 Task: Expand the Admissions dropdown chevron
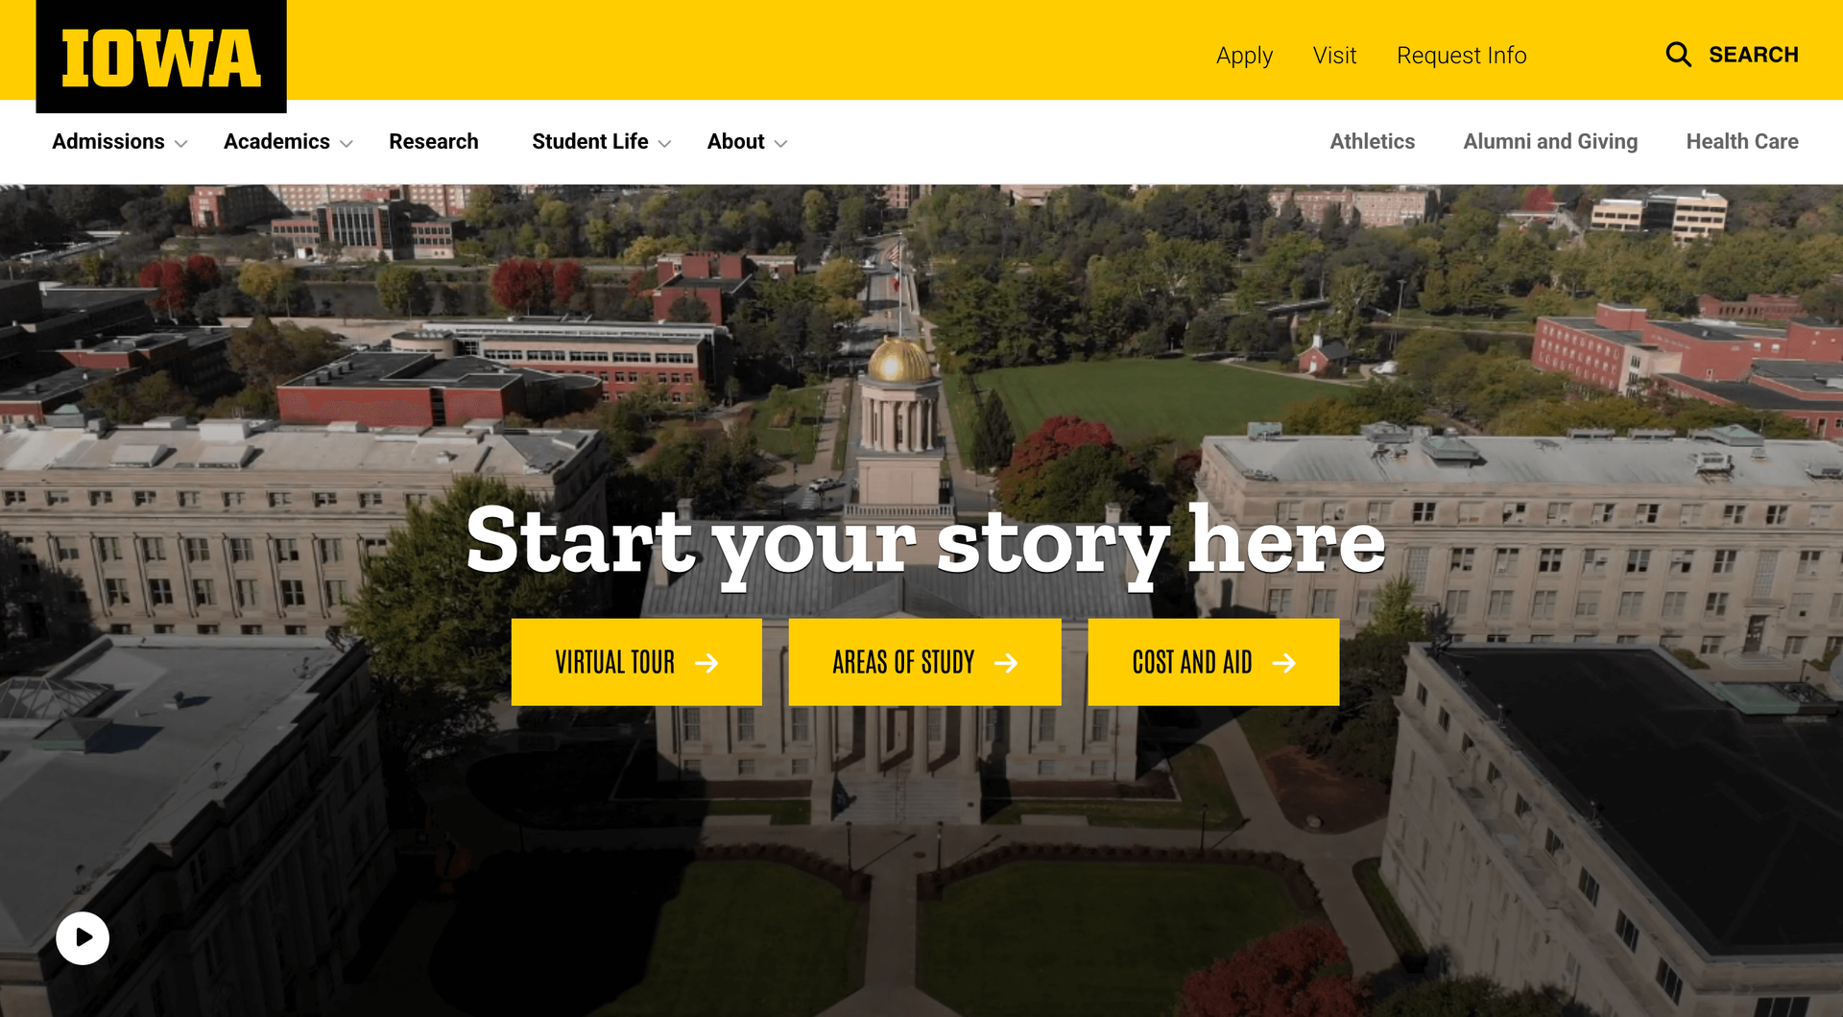coord(180,144)
